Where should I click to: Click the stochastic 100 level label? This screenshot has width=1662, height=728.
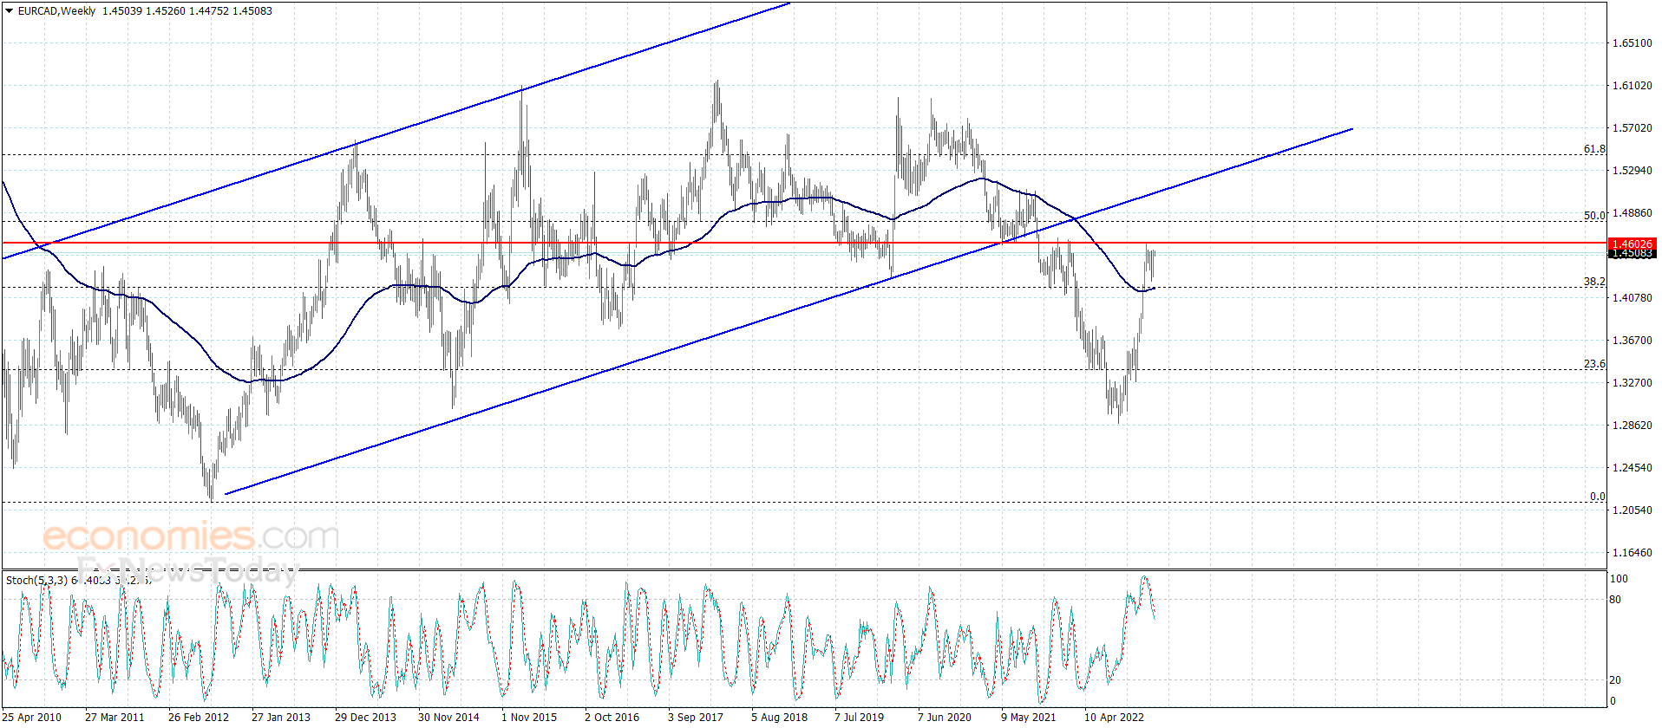coord(1619,579)
